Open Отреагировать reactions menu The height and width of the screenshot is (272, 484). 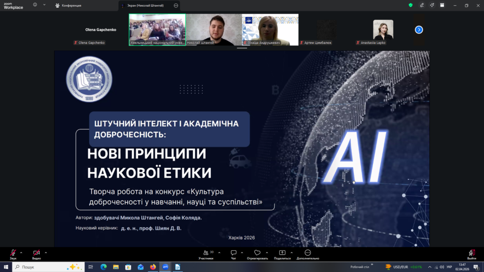(257, 253)
